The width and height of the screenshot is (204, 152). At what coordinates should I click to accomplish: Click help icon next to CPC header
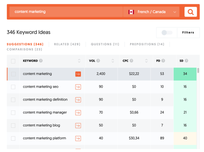click(x=132, y=61)
